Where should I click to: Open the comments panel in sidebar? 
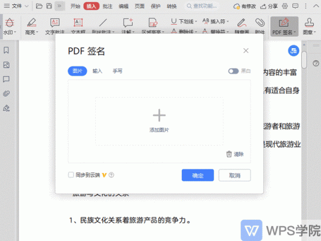(x=7, y=80)
